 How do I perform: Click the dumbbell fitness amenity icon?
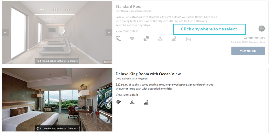pyautogui.click(x=146, y=39)
